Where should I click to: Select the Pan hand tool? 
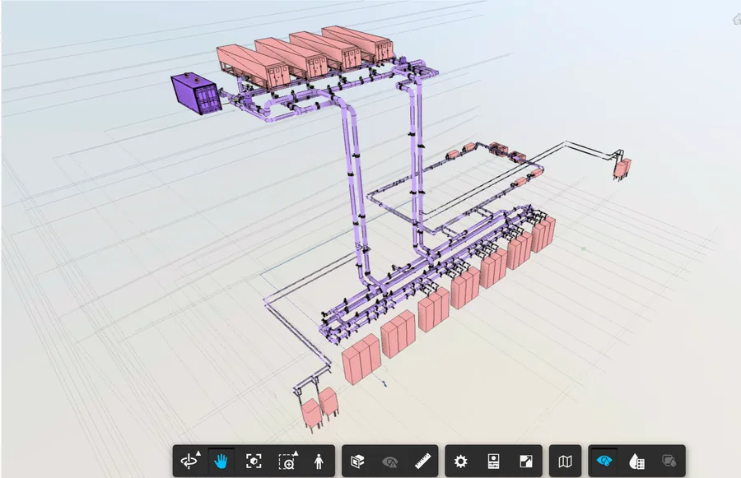click(x=221, y=461)
